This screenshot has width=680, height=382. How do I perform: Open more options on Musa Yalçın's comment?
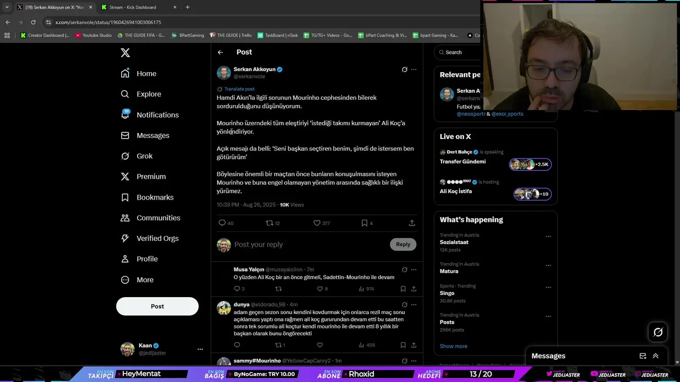coord(414,270)
